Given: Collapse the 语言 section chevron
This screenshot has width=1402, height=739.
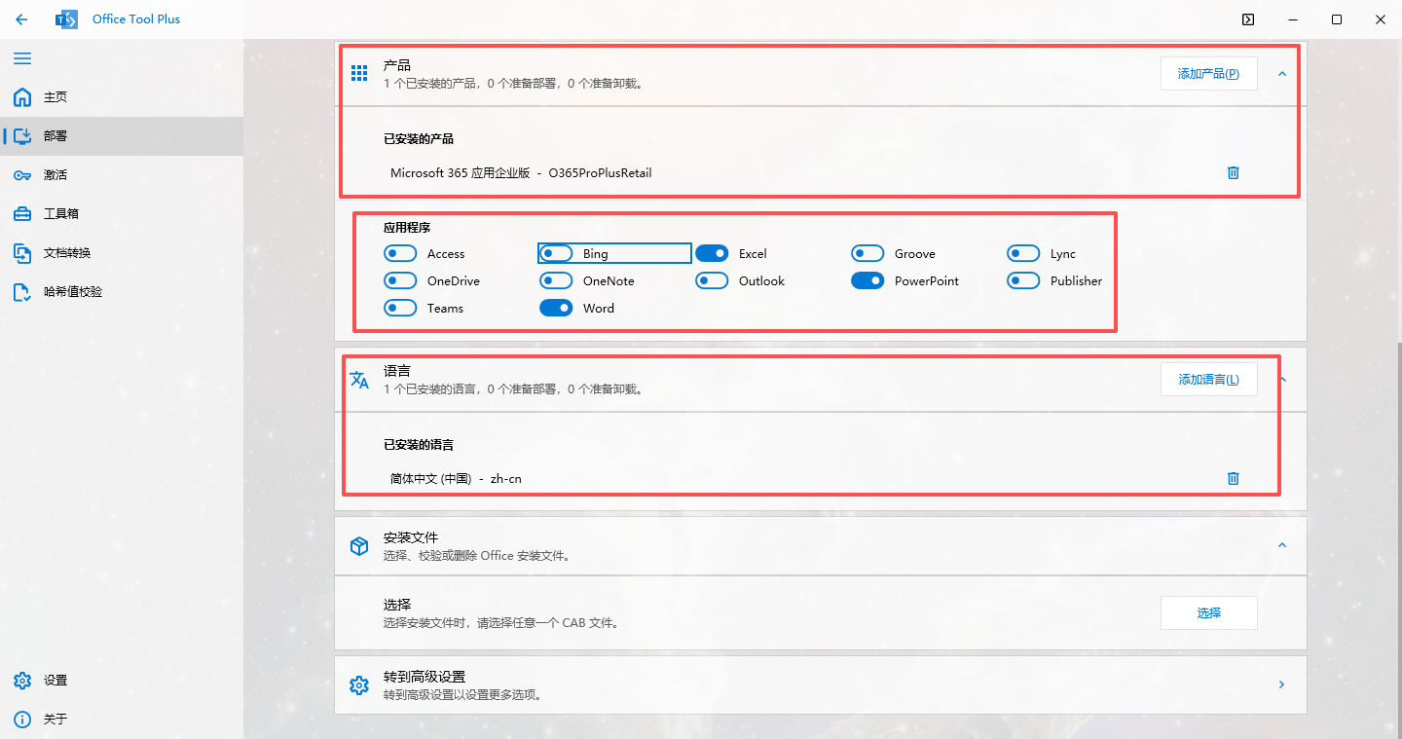Looking at the screenshot, I should (x=1282, y=379).
